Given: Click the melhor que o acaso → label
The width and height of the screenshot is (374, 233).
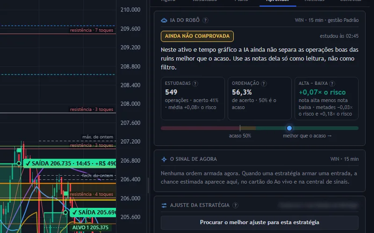Looking at the screenshot, I should [307, 136].
